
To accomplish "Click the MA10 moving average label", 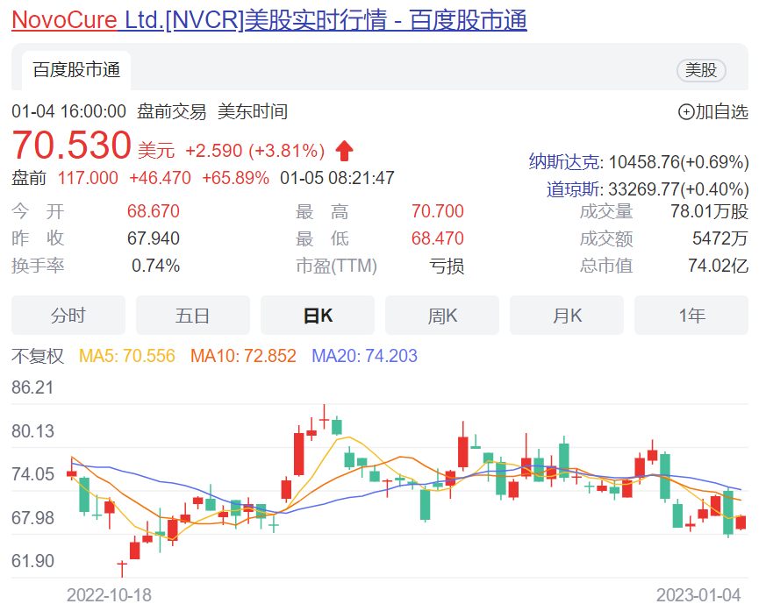I will [x=243, y=356].
